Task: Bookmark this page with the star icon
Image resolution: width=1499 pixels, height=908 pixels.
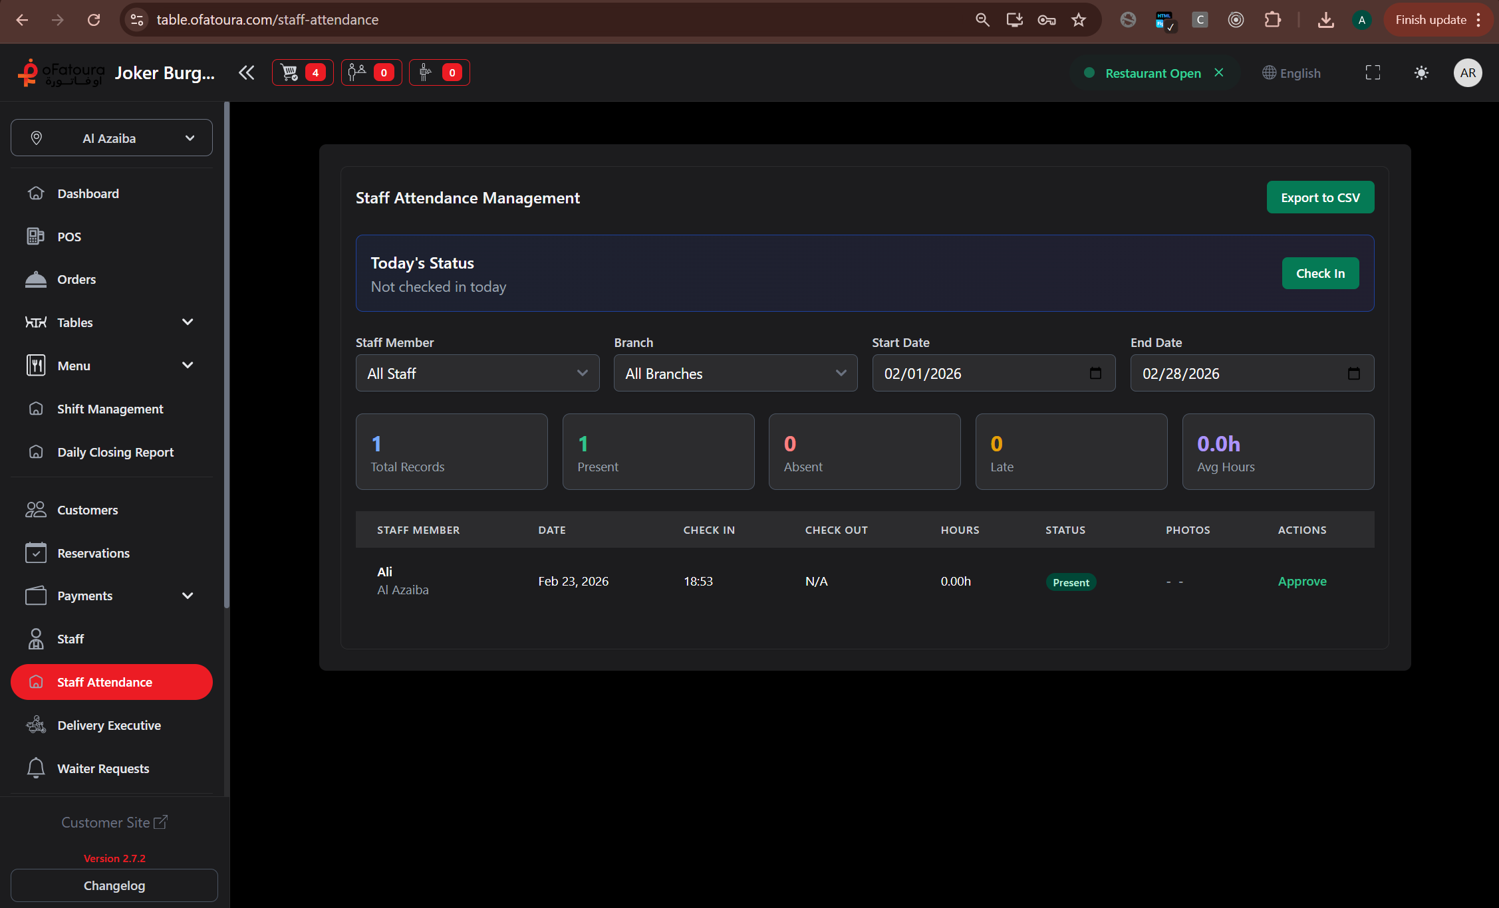Action: 1079,20
